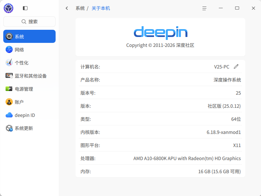
Task: Click the search magnifier icon
Action: pos(24,22)
